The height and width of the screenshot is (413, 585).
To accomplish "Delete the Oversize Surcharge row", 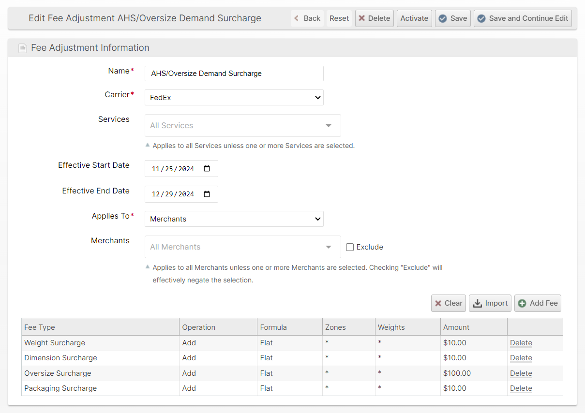I will [521, 373].
